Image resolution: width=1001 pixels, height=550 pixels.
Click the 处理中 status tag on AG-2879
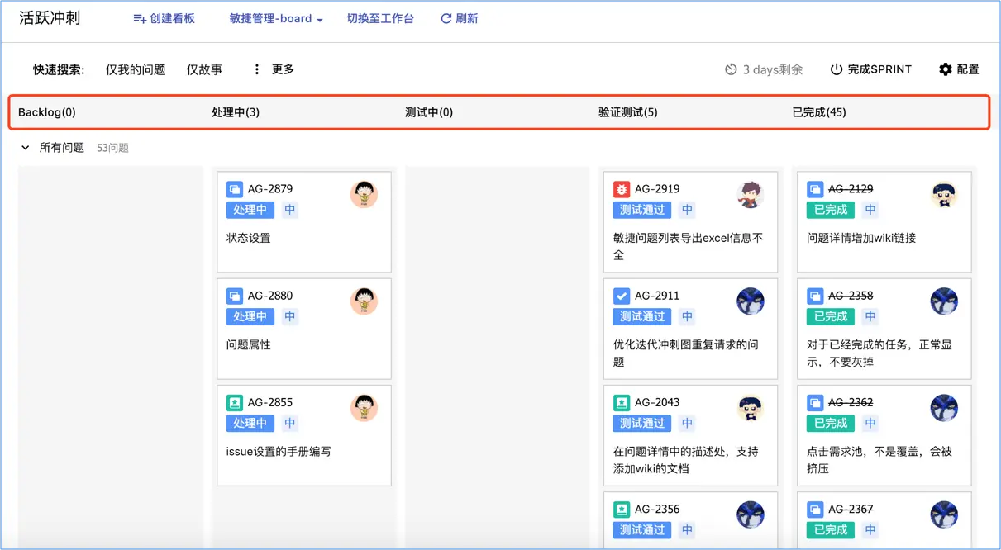click(x=250, y=210)
